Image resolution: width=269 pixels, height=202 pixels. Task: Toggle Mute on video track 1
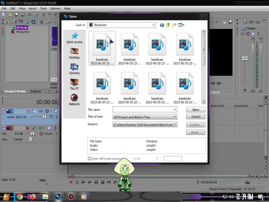coord(56,111)
